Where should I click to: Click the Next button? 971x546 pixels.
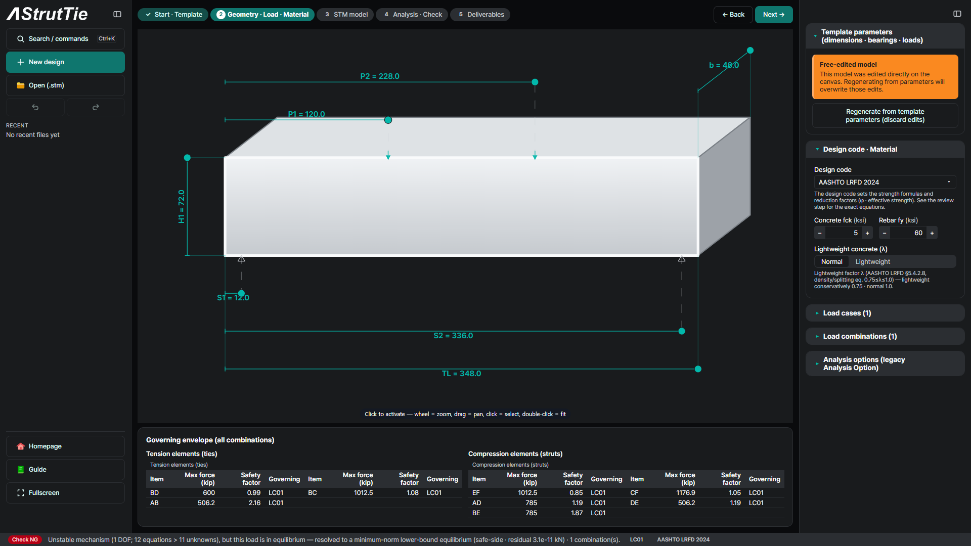point(774,15)
